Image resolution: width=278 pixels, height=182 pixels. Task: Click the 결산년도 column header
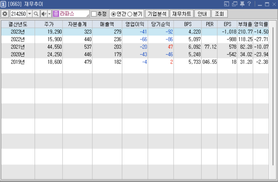[x=18, y=24]
